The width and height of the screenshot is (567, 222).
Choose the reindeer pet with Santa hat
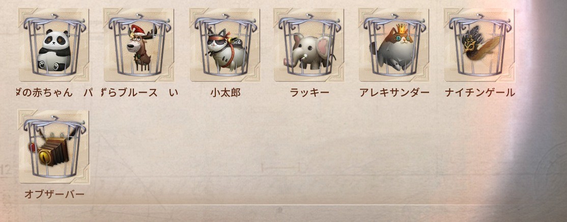[x=139, y=45]
